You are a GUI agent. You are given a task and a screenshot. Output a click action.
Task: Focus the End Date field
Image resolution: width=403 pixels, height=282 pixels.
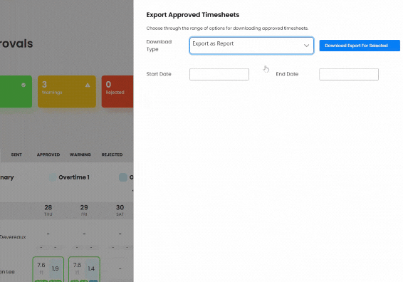[349, 74]
